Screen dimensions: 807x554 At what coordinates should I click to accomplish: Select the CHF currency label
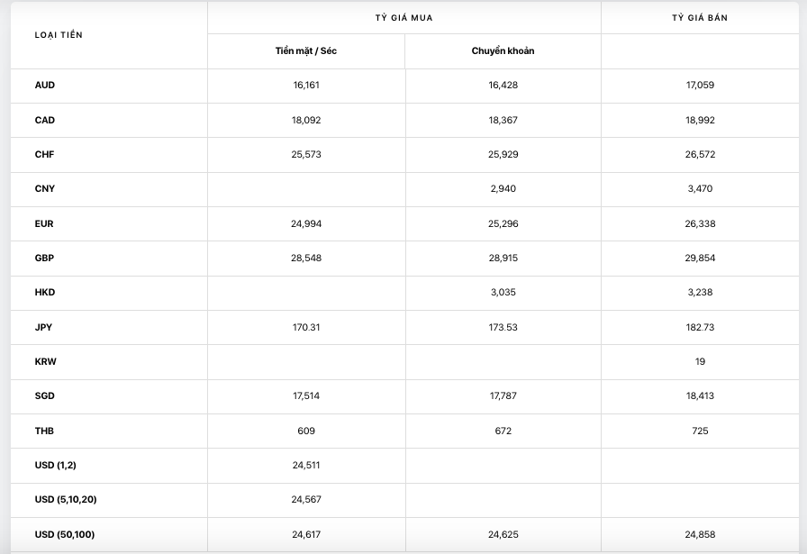(x=45, y=155)
